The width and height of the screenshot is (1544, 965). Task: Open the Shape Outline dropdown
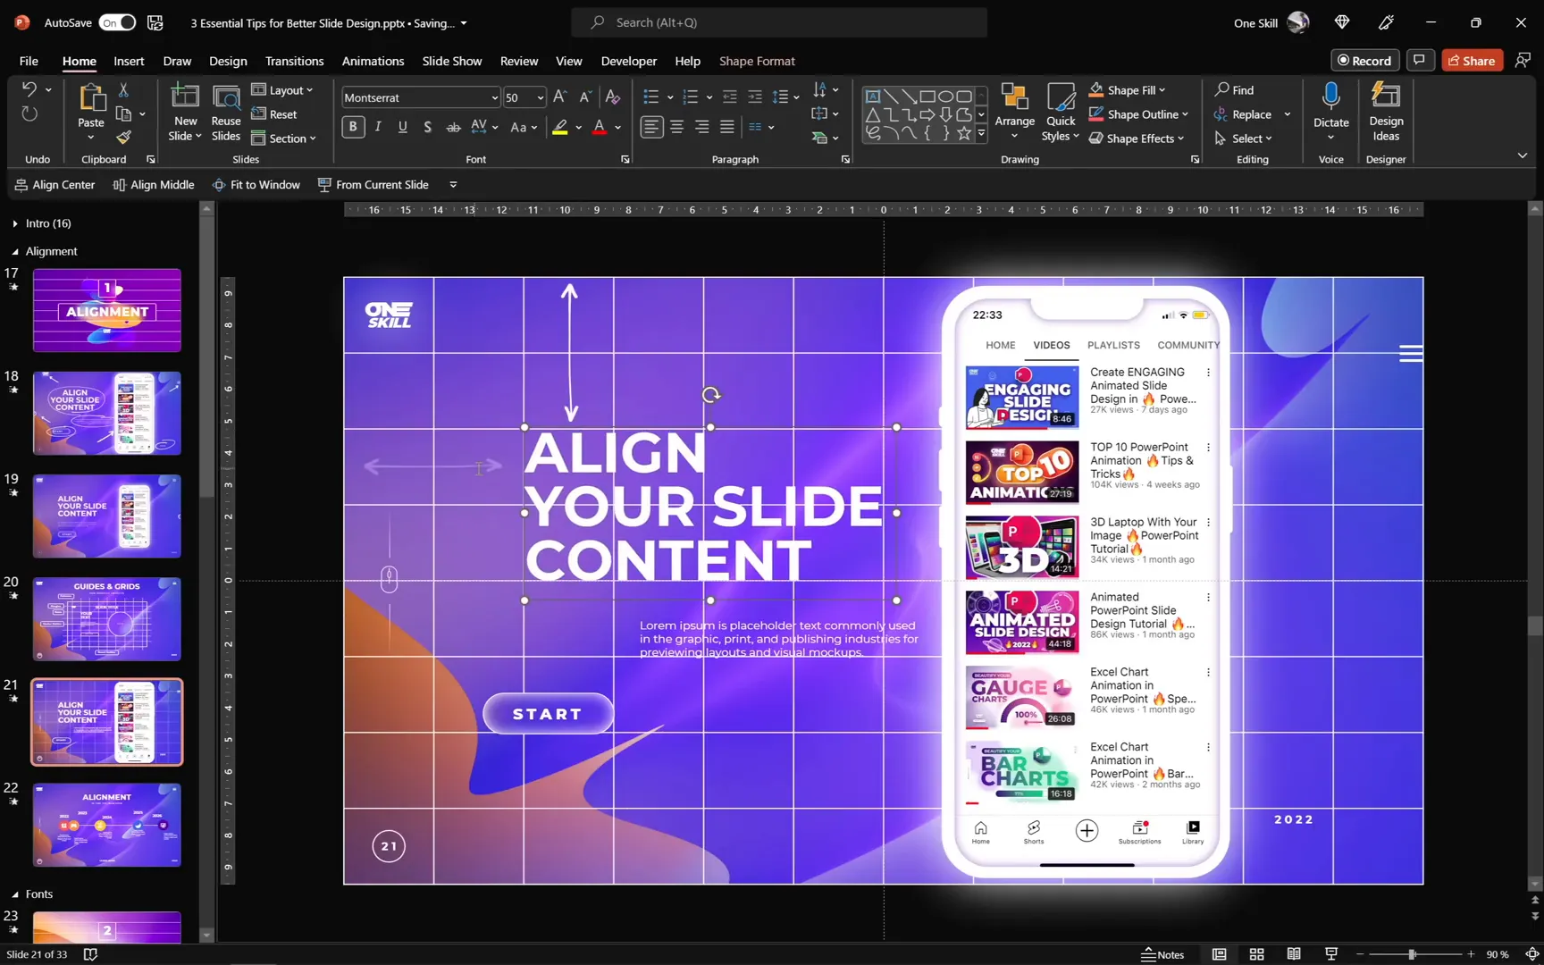point(1138,113)
